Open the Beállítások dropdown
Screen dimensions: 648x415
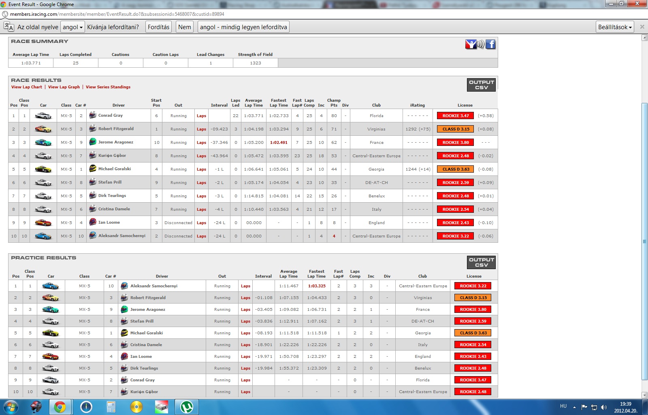pyautogui.click(x=615, y=27)
